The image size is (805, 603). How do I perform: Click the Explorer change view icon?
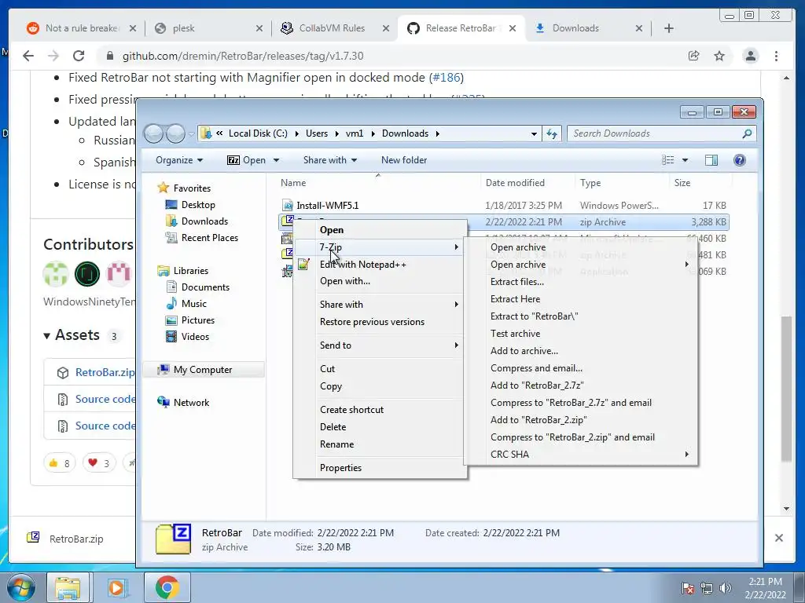[x=668, y=160]
